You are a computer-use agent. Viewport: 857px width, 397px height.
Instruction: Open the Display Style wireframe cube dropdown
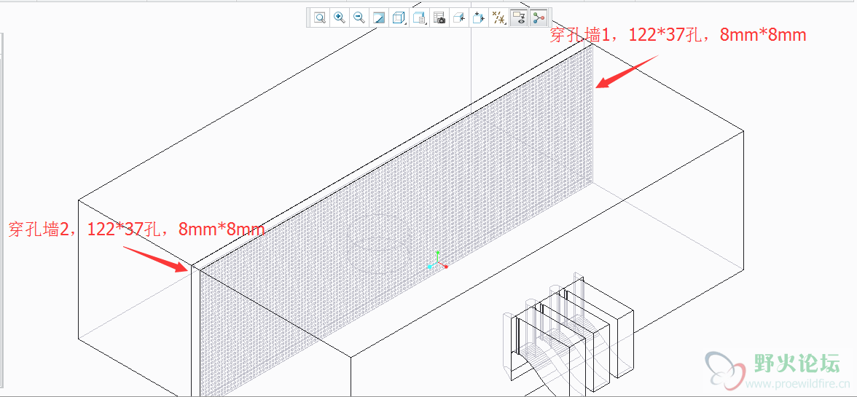[x=399, y=17]
